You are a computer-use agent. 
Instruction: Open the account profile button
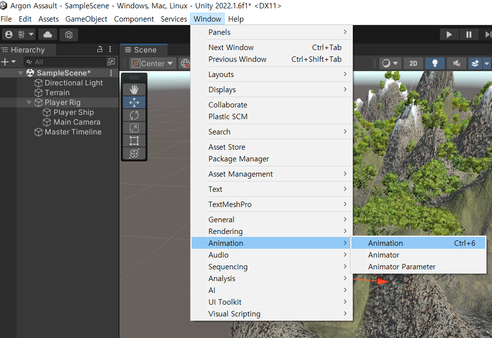pyautogui.click(x=19, y=34)
